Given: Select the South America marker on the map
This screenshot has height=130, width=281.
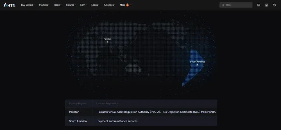Looking at the screenshot, I should [x=197, y=65].
